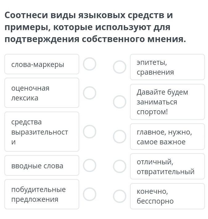Viewport: 208px width, 219px height.
Task: Select the circle beside конечно, бесспорно
Action: click(120, 196)
